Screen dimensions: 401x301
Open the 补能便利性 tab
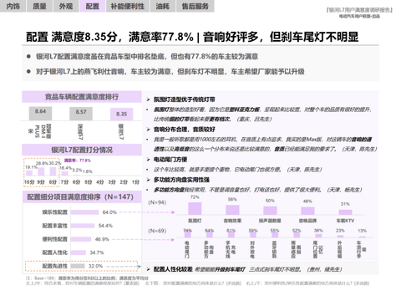tap(128, 6)
